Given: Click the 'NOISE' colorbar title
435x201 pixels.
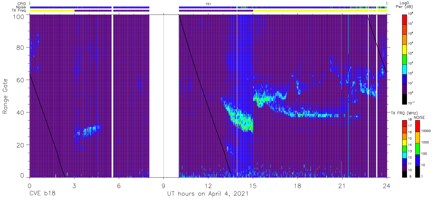Looking at the screenshot, I should [x=420, y=117].
